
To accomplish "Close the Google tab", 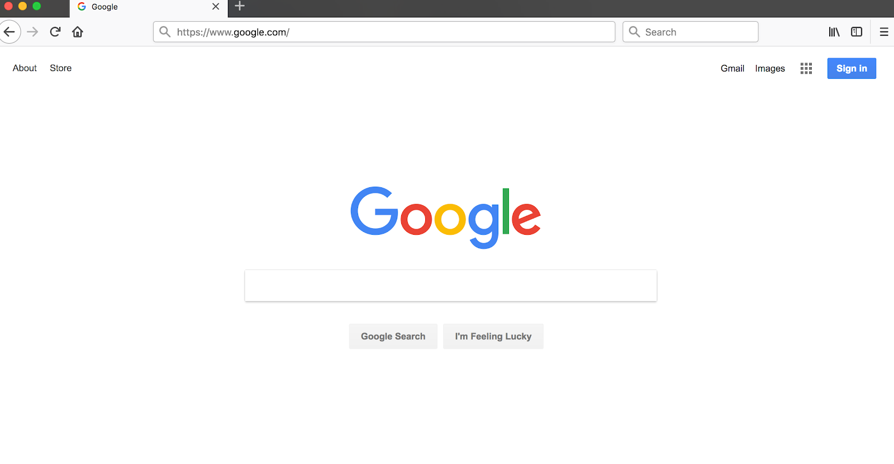I will (216, 7).
